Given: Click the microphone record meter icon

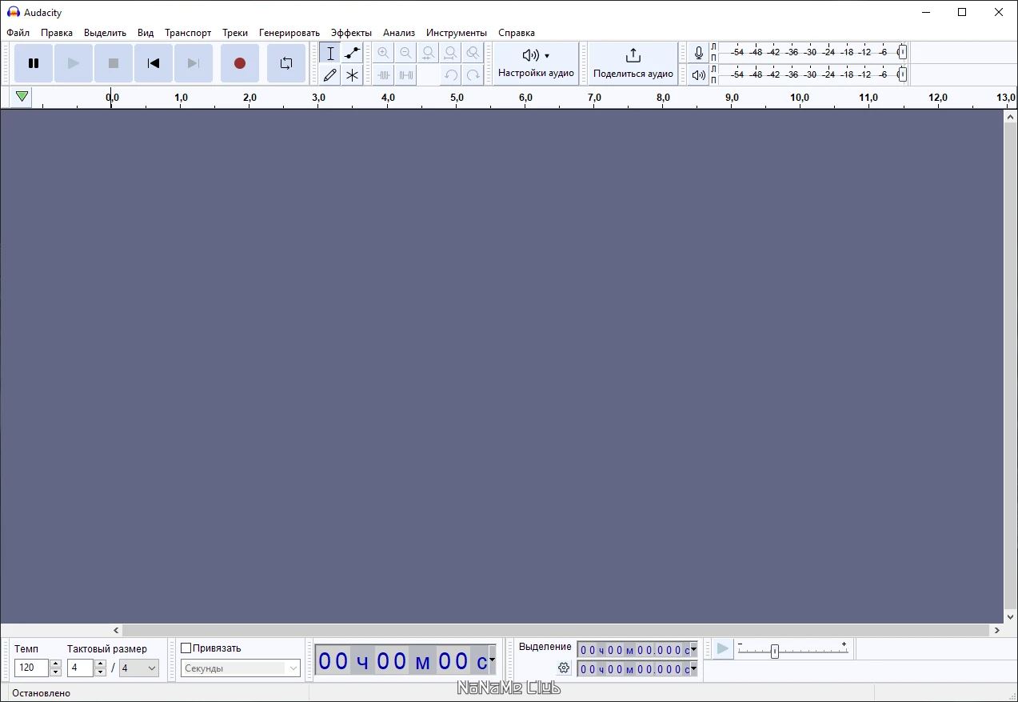Looking at the screenshot, I should pyautogui.click(x=698, y=54).
